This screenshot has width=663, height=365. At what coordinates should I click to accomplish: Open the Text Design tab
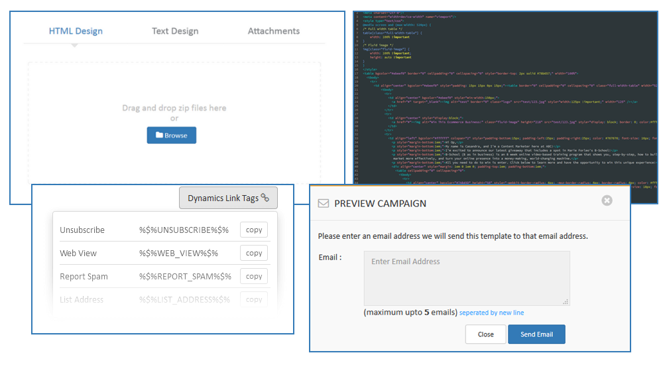(175, 31)
